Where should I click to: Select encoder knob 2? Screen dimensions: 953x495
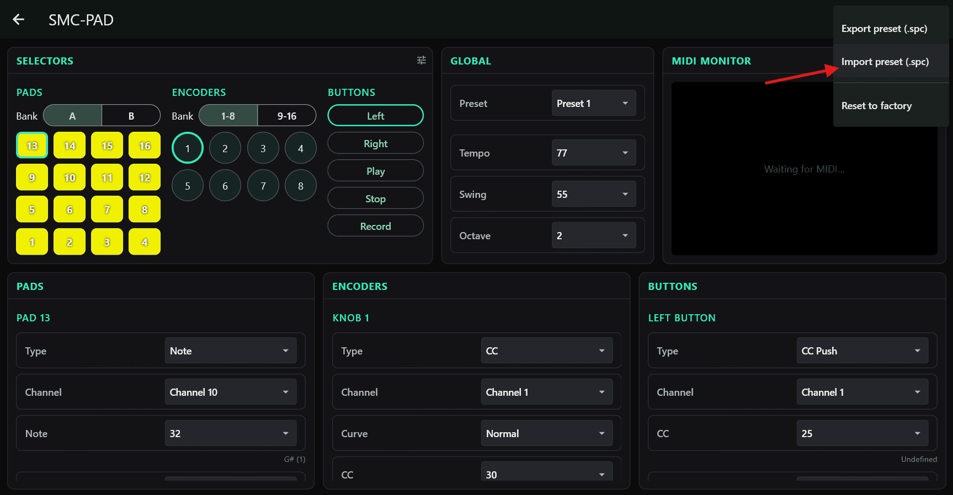coord(225,148)
